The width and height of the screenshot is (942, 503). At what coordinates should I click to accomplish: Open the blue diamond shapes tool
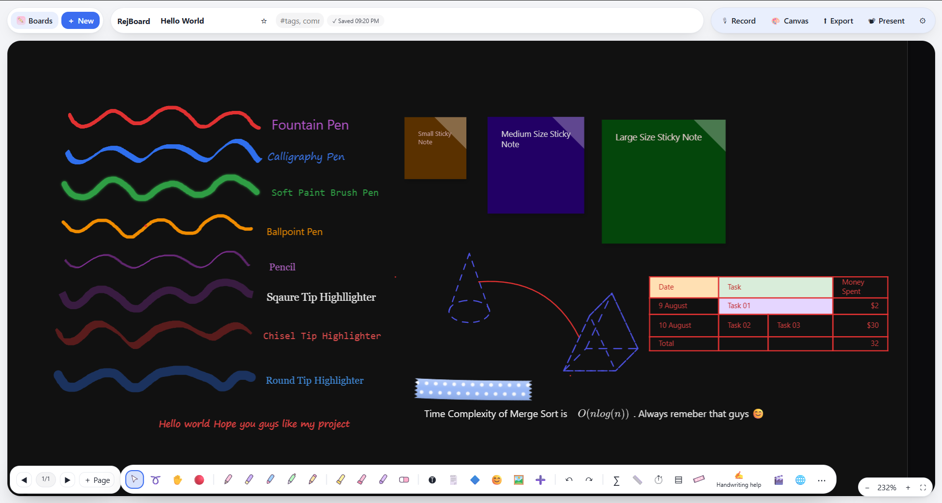pyautogui.click(x=475, y=479)
